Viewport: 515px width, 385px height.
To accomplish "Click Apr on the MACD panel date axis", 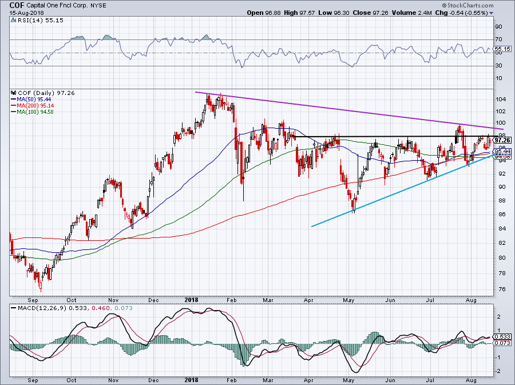I will click(308, 380).
